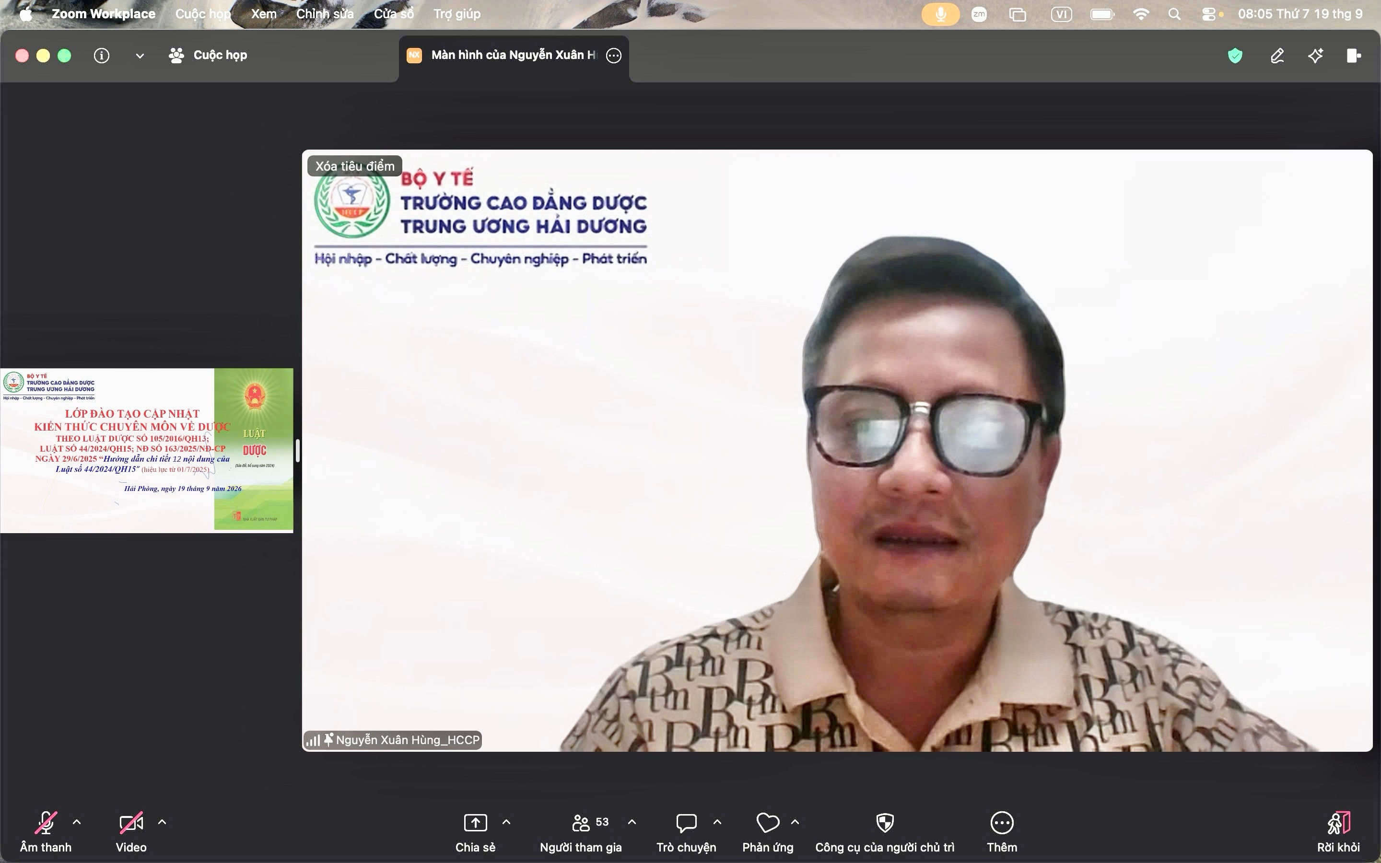1381x863 pixels.
Task: Toggle side panel icon at top right
Action: (x=1354, y=55)
